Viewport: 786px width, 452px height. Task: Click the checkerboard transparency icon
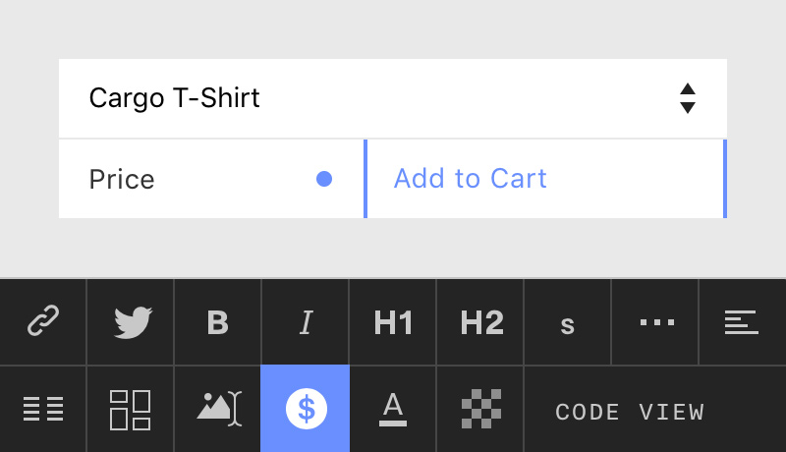tap(480, 409)
